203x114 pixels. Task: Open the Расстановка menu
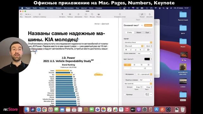(69, 8)
